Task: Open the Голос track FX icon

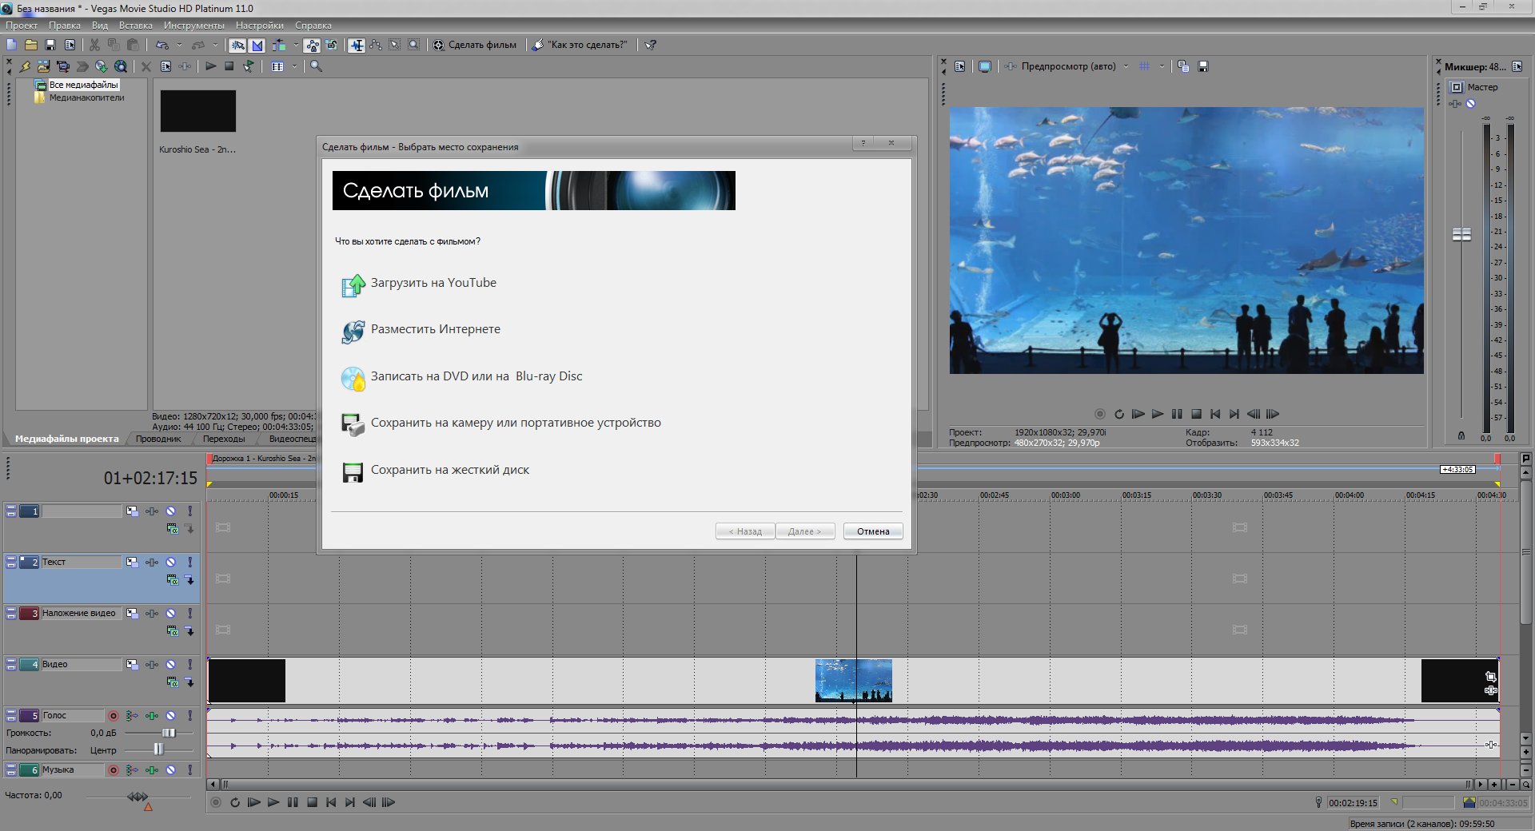Action: click(x=151, y=716)
